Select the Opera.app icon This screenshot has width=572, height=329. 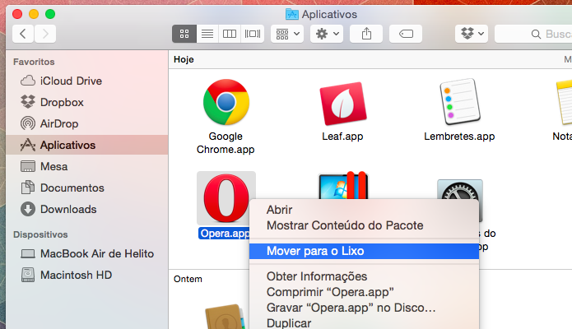(226, 198)
